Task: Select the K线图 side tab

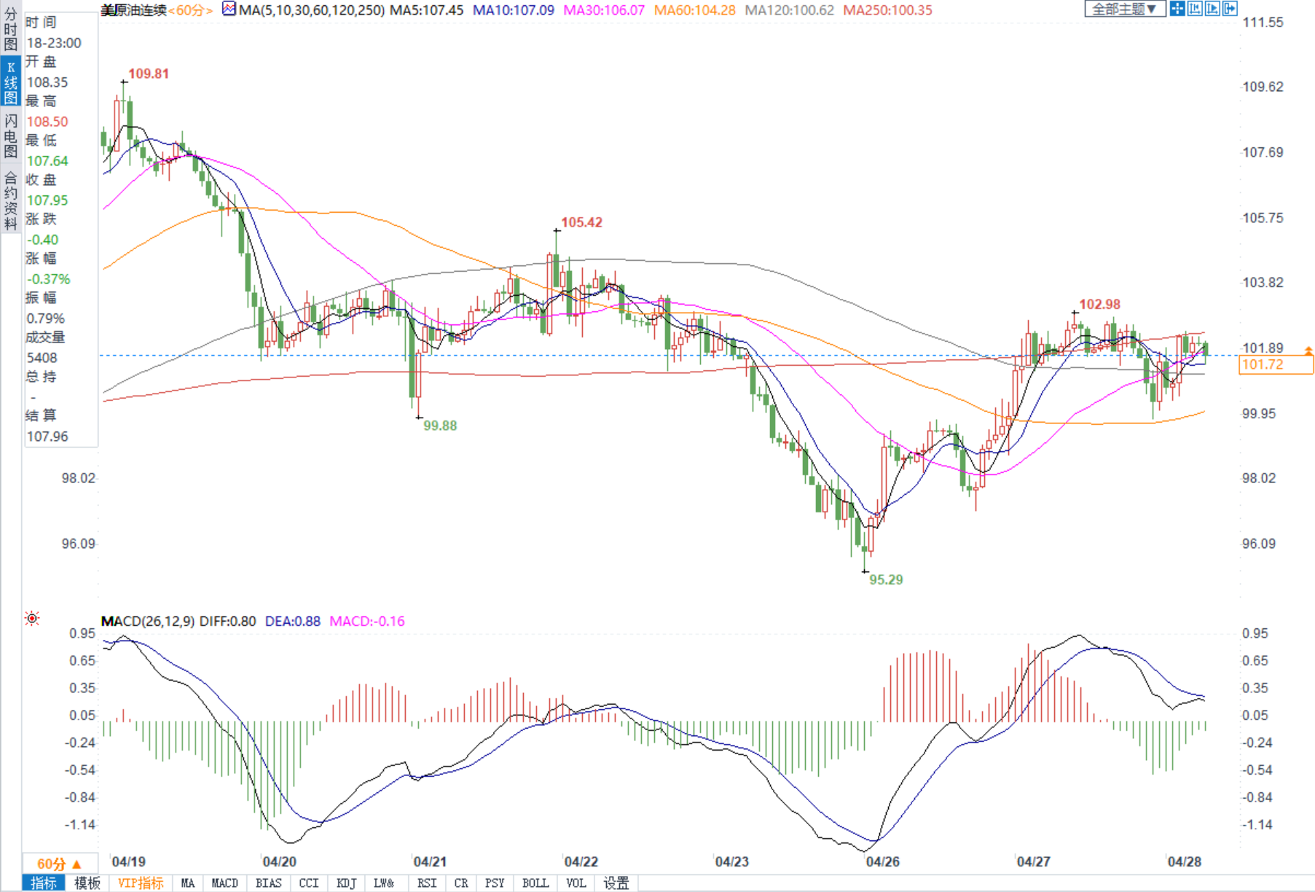Action: tap(10, 82)
